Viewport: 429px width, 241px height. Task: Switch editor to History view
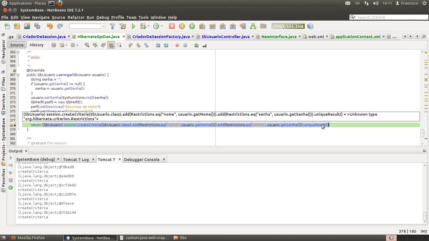coord(36,45)
